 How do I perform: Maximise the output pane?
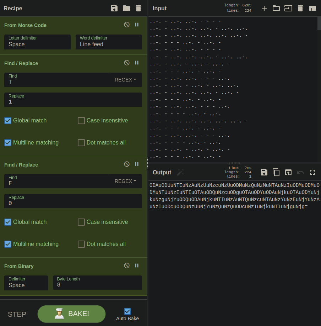coord(312,172)
